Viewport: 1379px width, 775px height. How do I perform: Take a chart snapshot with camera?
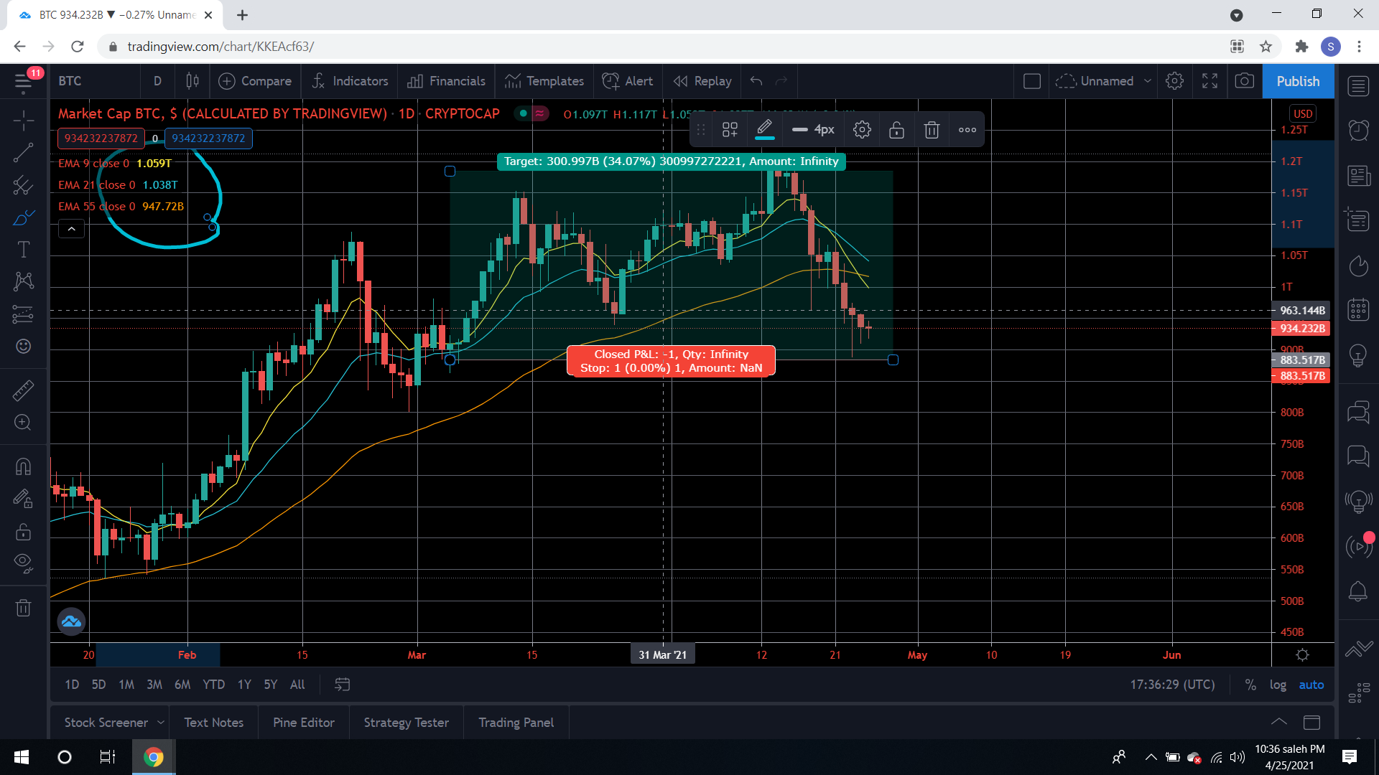pos(1245,81)
